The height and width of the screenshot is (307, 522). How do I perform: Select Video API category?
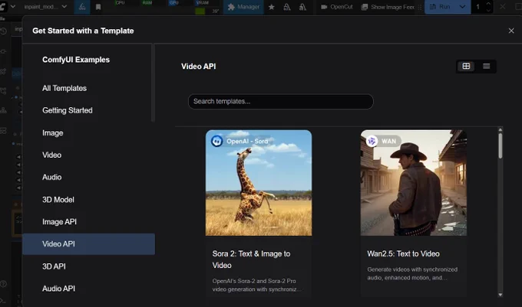coord(88,244)
